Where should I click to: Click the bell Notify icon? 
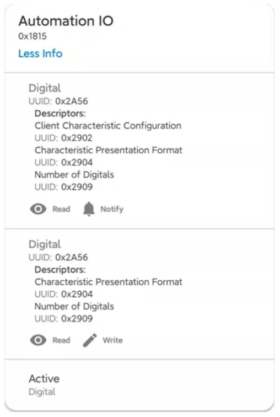89,209
